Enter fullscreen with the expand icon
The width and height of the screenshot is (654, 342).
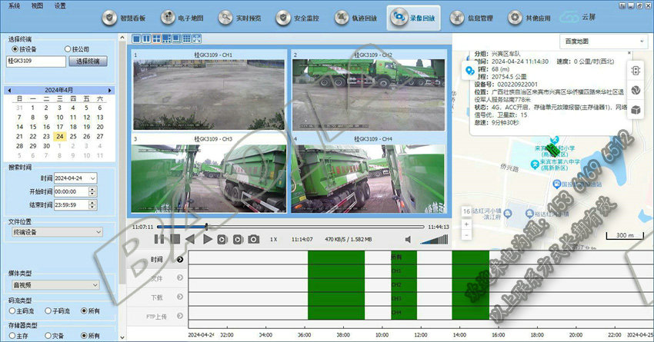(196, 38)
